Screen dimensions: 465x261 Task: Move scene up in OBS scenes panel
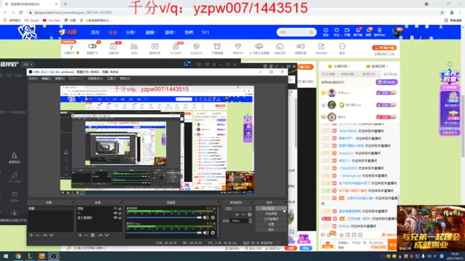(45, 235)
